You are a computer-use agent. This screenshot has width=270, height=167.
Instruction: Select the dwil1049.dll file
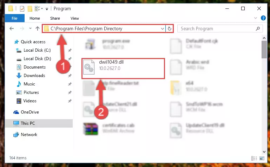coord(123,69)
